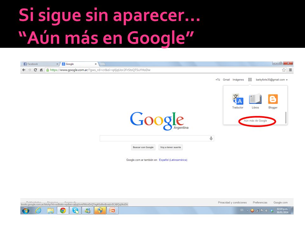
Task: Switch to PowerPoint on the taskbar
Action: [112, 210]
